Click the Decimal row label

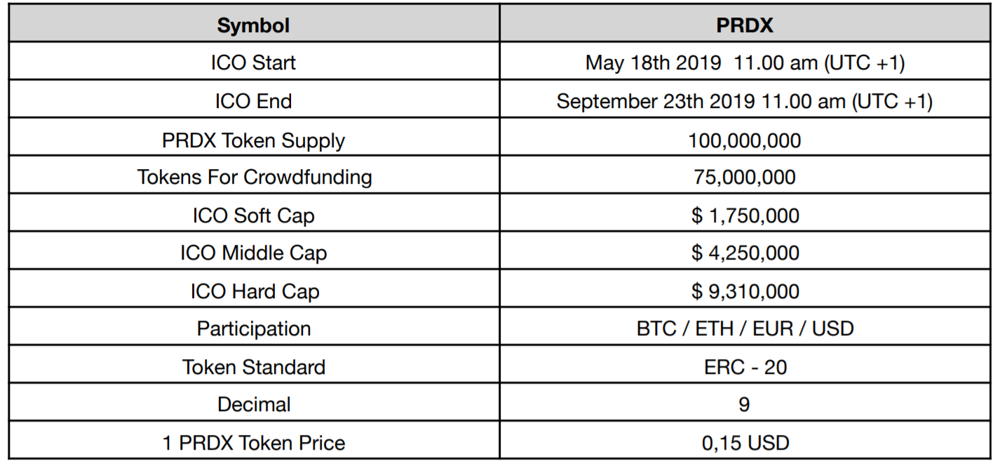pyautogui.click(x=253, y=405)
